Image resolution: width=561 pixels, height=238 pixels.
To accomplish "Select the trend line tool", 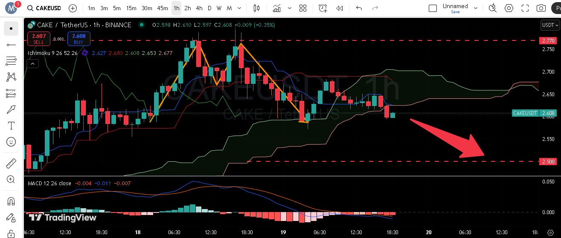I will coord(11,45).
